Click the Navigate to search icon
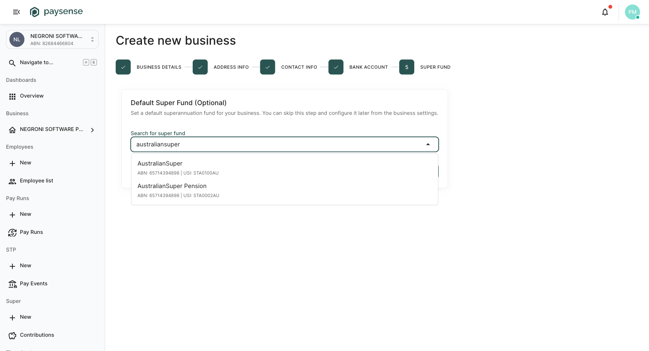This screenshot has height=351, width=649. pos(12,63)
